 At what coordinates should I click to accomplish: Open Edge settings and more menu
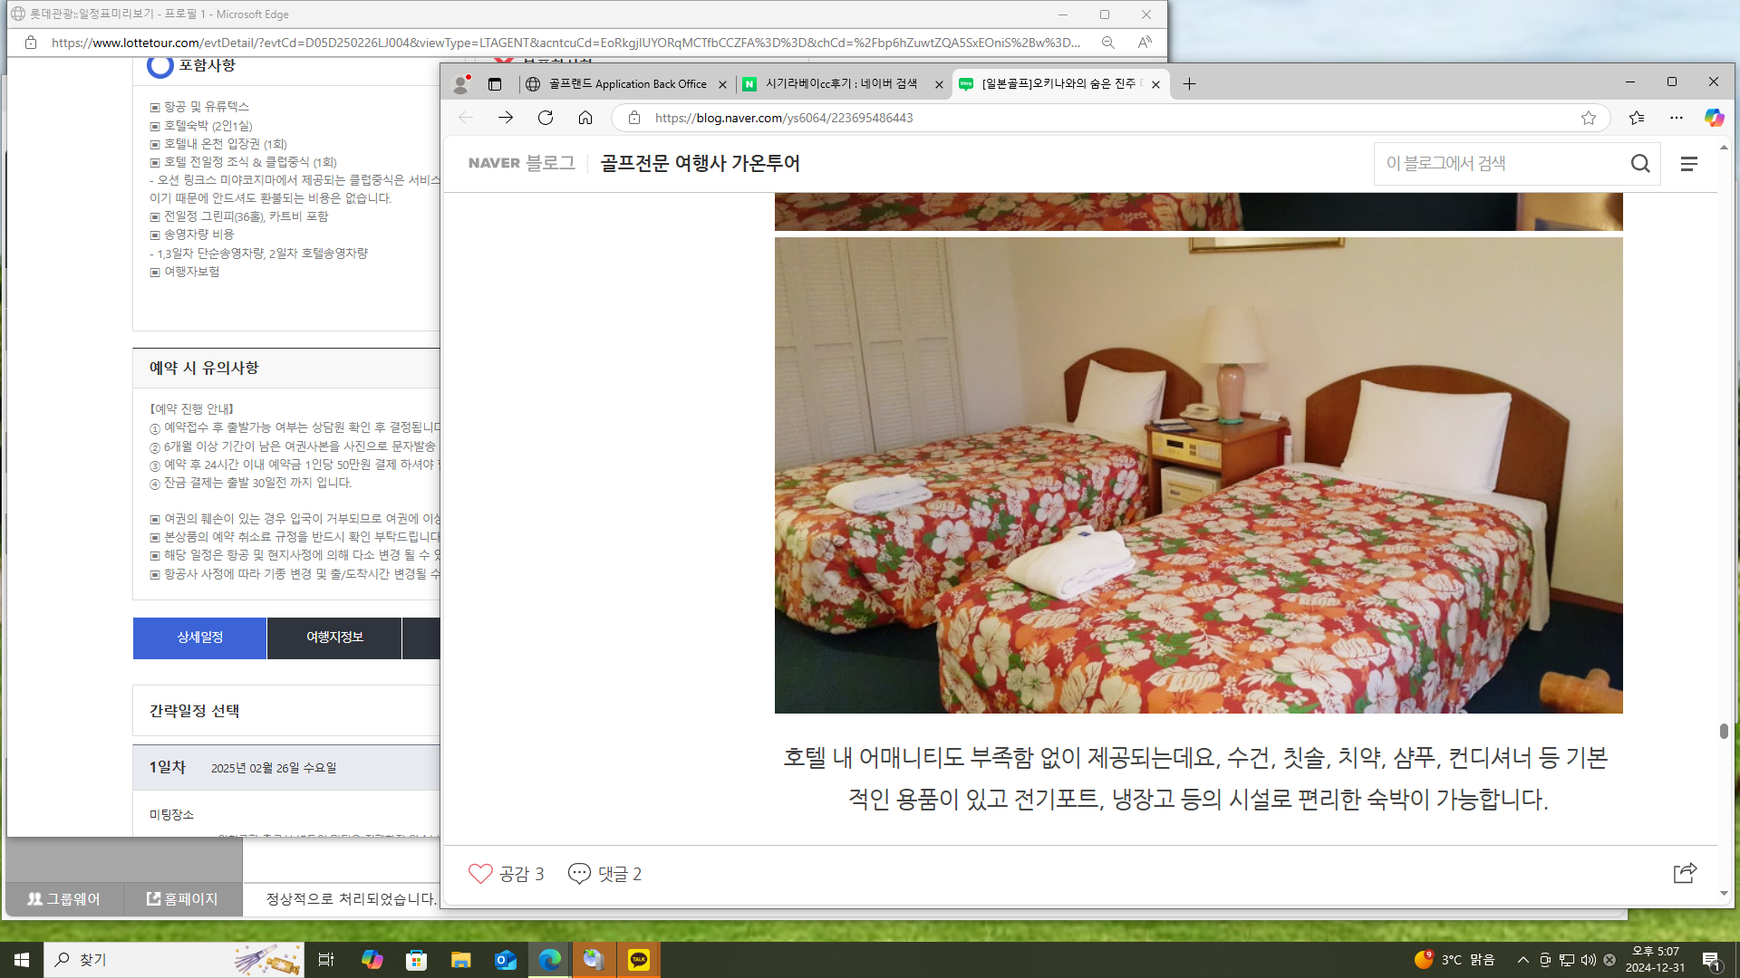(1677, 118)
